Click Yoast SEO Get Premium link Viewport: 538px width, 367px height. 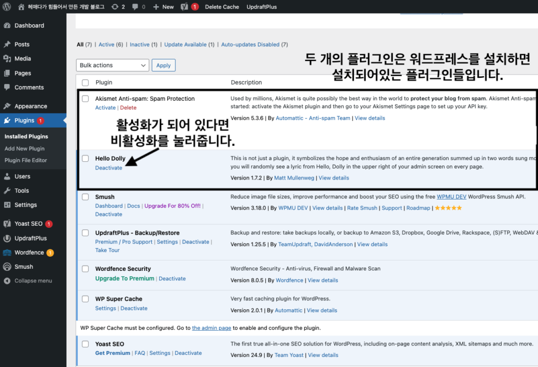(x=113, y=353)
